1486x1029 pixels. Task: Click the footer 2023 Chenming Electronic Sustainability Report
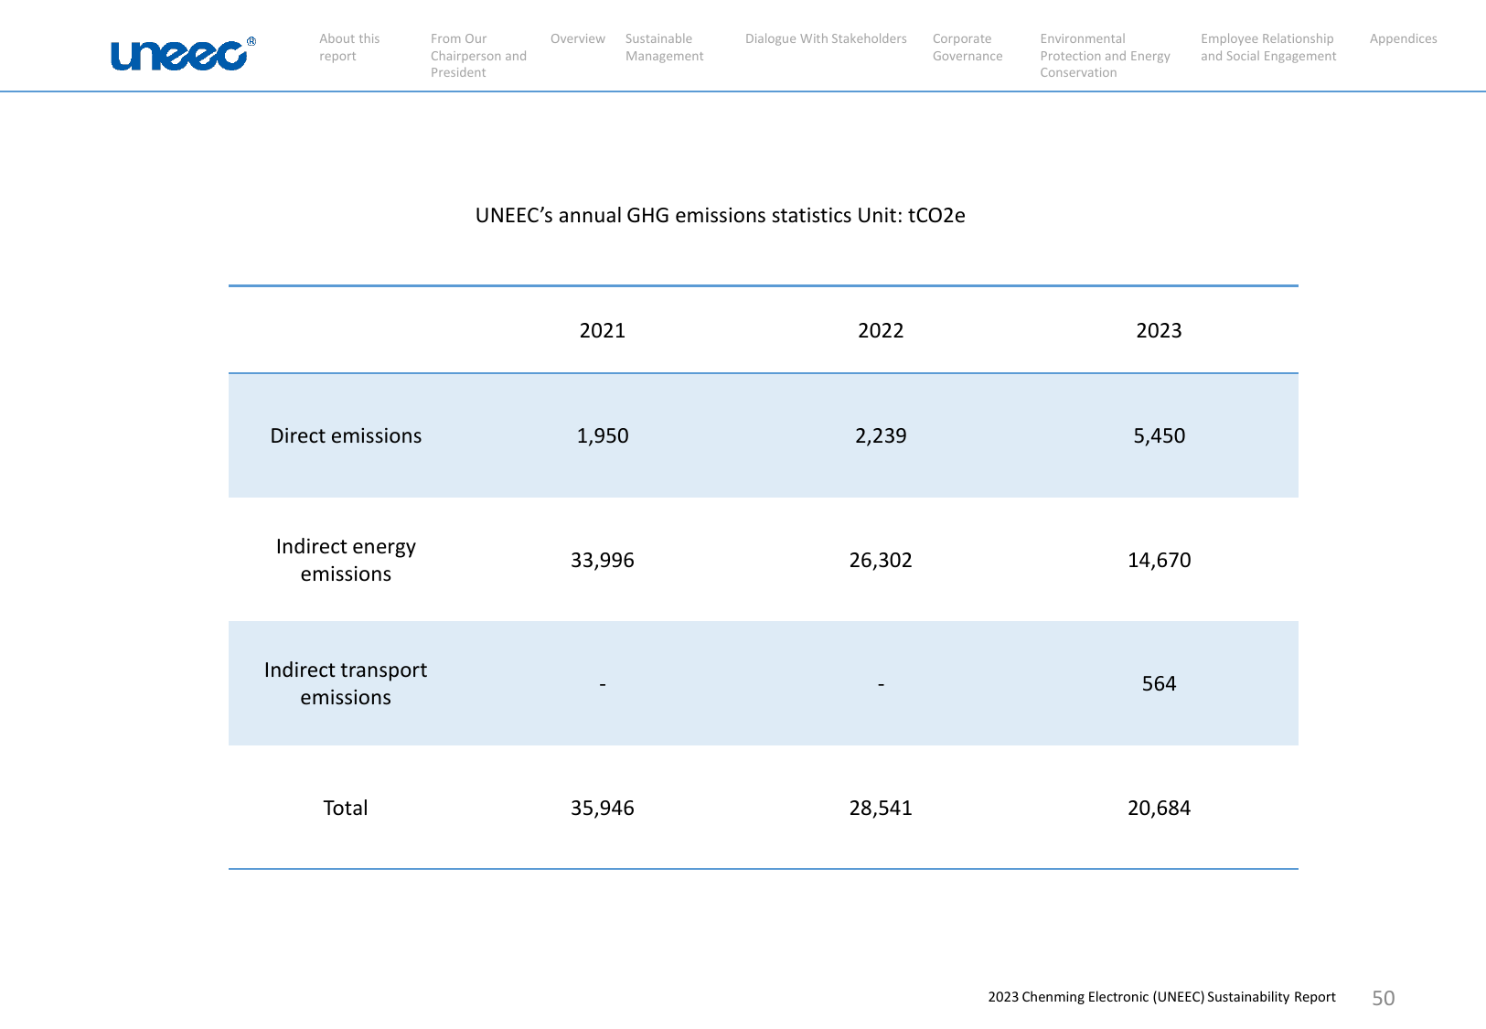(1161, 997)
